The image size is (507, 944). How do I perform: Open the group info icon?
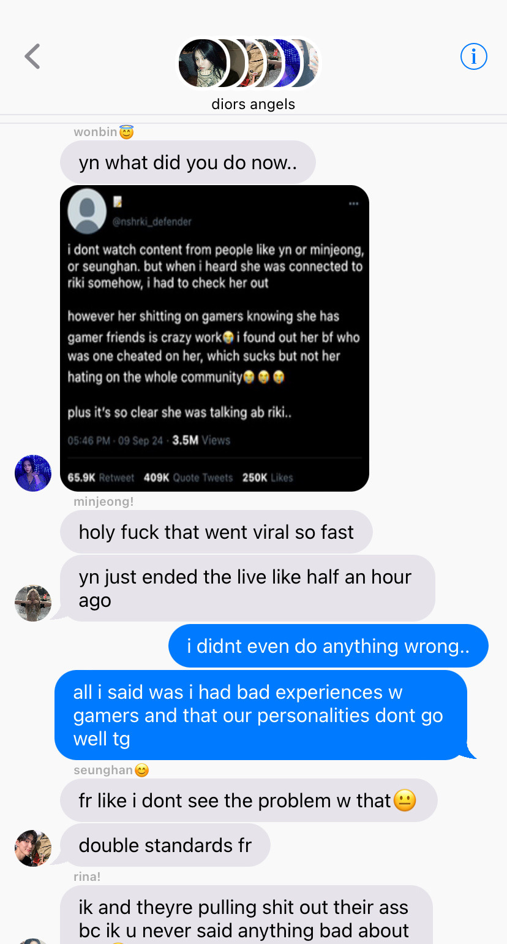click(473, 56)
